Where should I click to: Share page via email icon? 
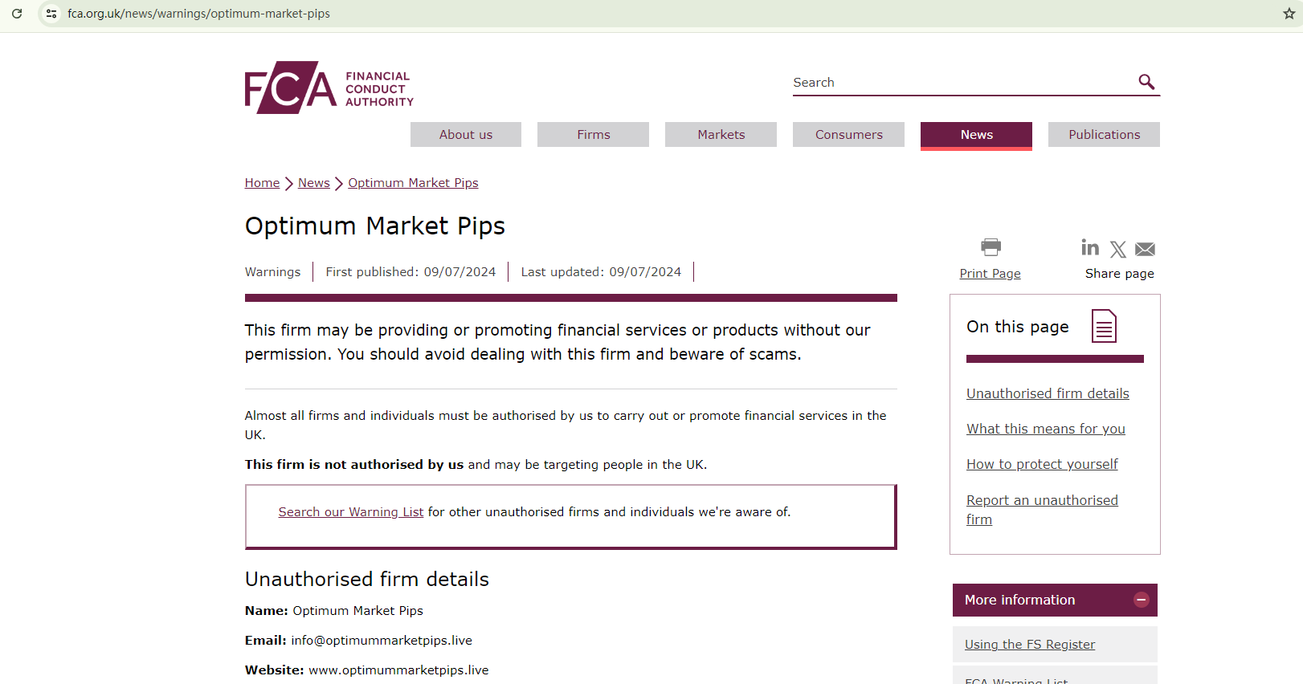pyautogui.click(x=1145, y=250)
